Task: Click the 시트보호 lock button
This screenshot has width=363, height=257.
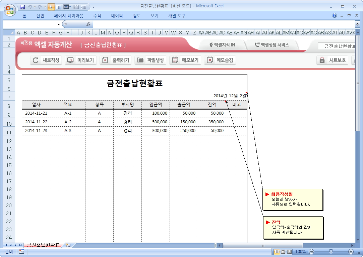Action: [x=332, y=60]
